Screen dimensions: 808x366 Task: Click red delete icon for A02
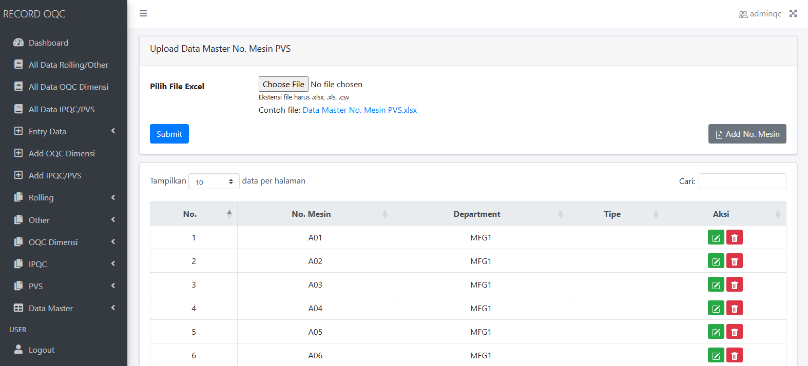pyautogui.click(x=734, y=261)
